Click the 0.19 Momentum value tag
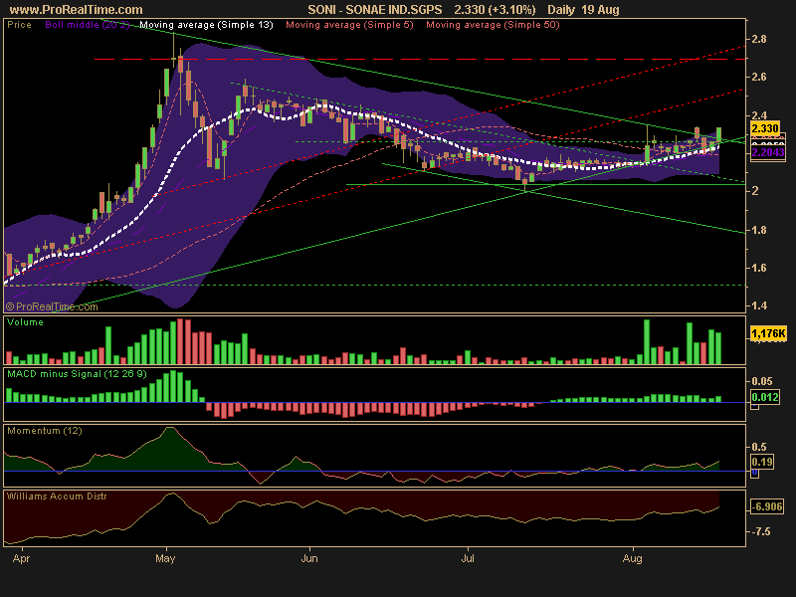Image resolution: width=796 pixels, height=597 pixels. [763, 462]
